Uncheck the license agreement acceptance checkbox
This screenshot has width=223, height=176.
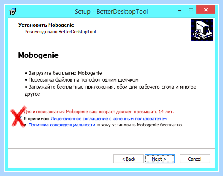point(20,119)
